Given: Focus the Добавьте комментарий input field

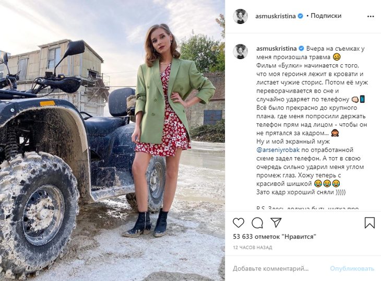Looking at the screenshot, I should (279, 268).
